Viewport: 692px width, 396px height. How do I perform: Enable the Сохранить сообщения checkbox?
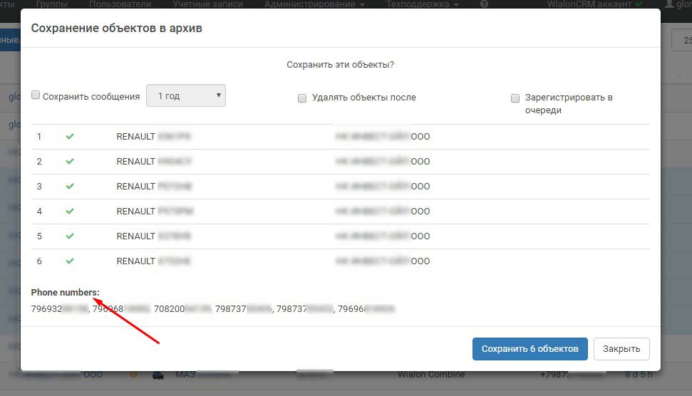pos(36,95)
